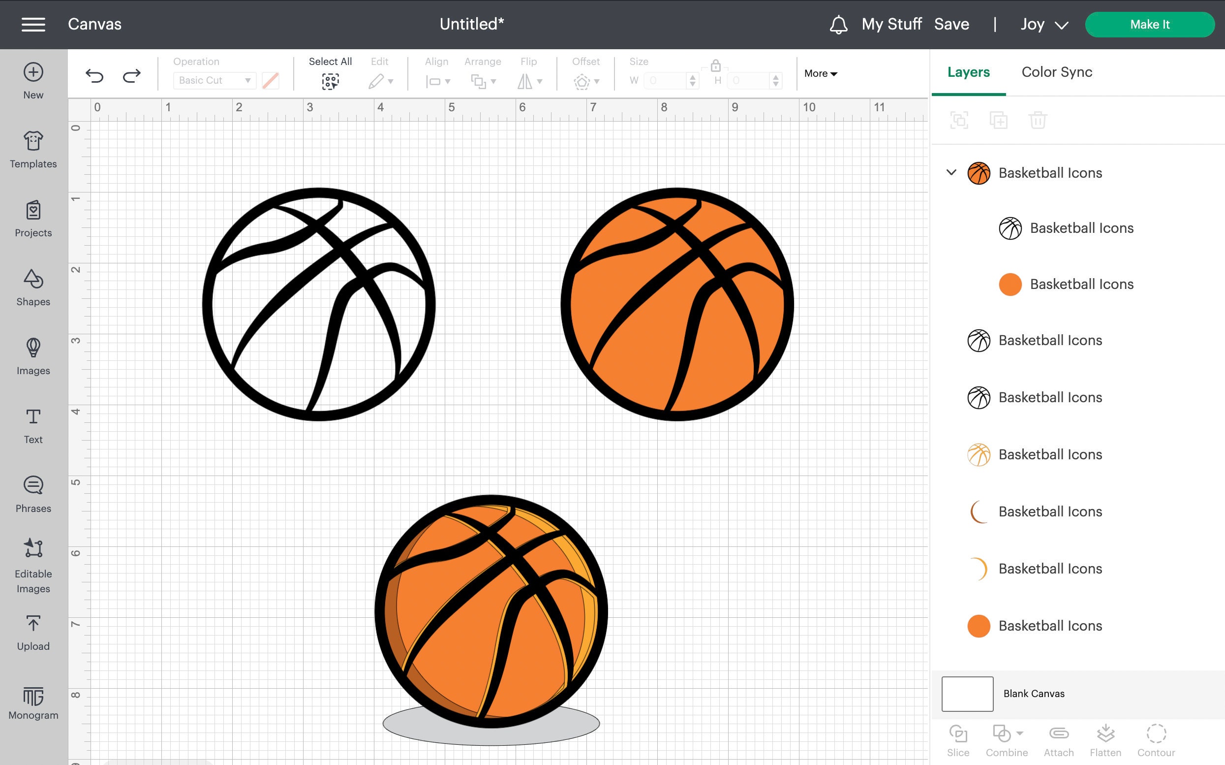Save the Untitled project
The width and height of the screenshot is (1225, 765).
click(x=951, y=24)
